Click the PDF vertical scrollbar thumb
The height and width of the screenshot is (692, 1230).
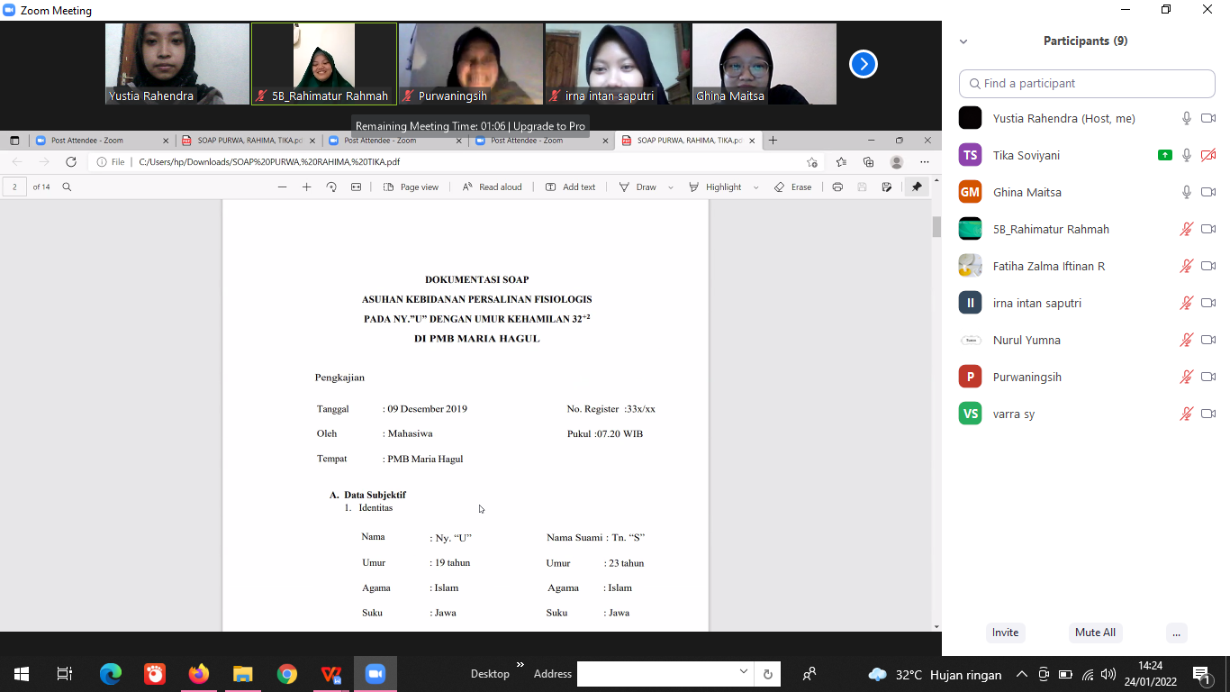936,227
